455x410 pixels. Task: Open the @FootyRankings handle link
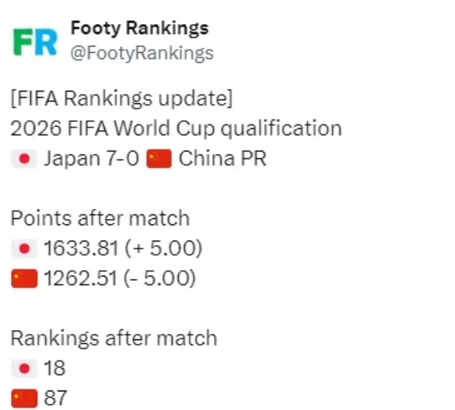click(142, 54)
